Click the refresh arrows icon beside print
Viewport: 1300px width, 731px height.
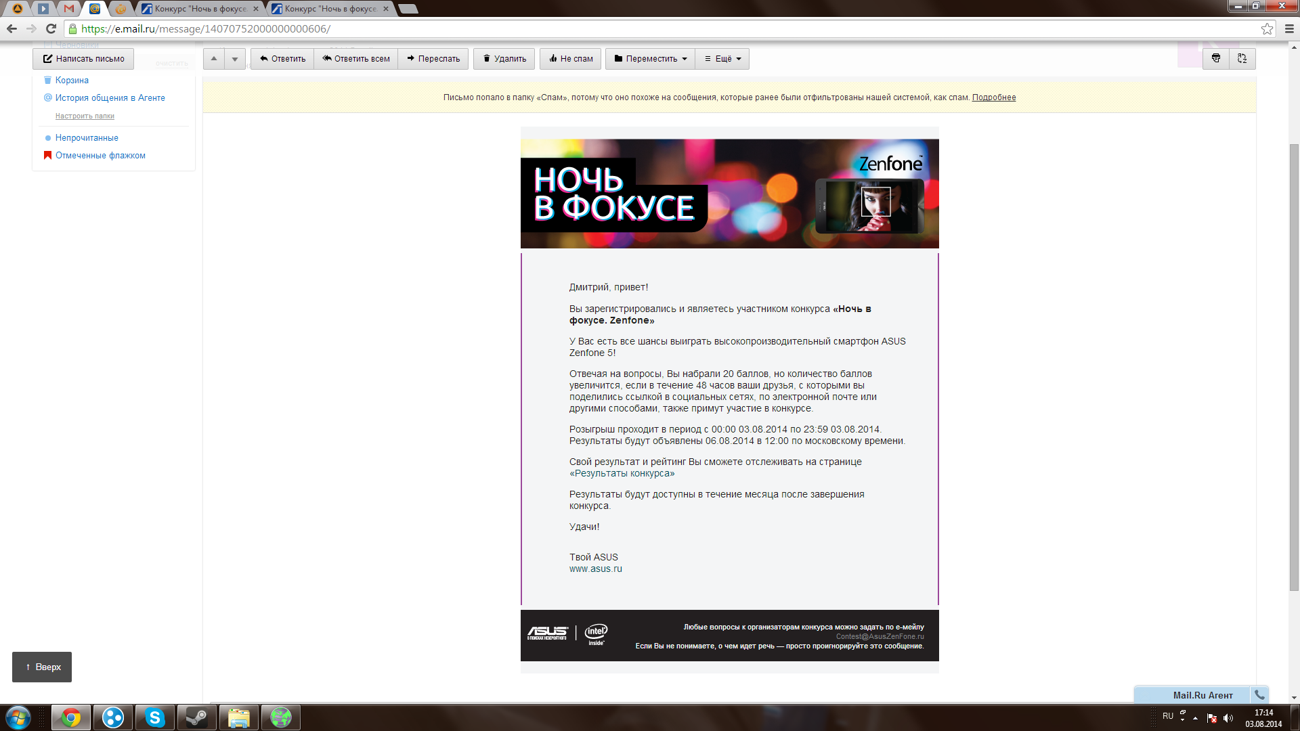pyautogui.click(x=1242, y=59)
